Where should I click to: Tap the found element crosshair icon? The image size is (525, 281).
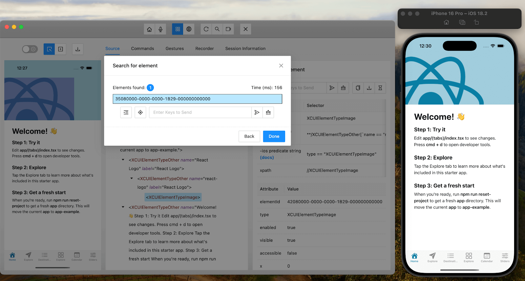tap(140, 112)
